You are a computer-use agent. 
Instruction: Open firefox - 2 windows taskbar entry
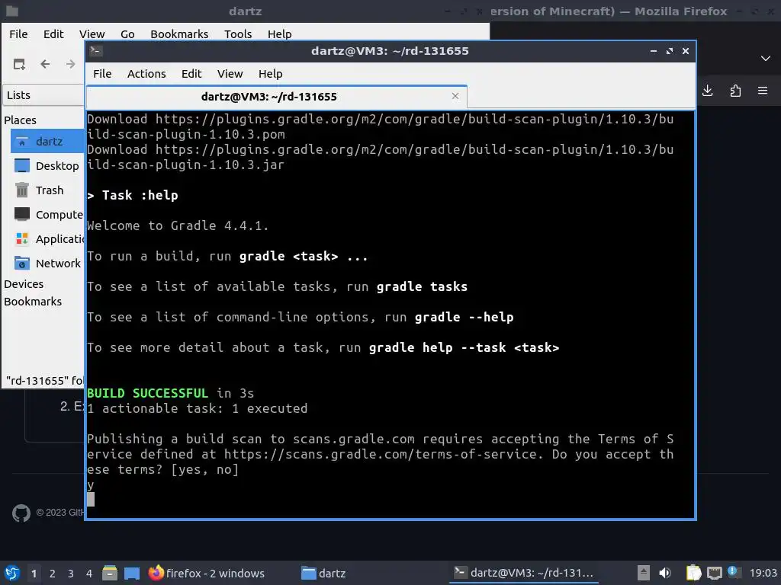pos(206,573)
